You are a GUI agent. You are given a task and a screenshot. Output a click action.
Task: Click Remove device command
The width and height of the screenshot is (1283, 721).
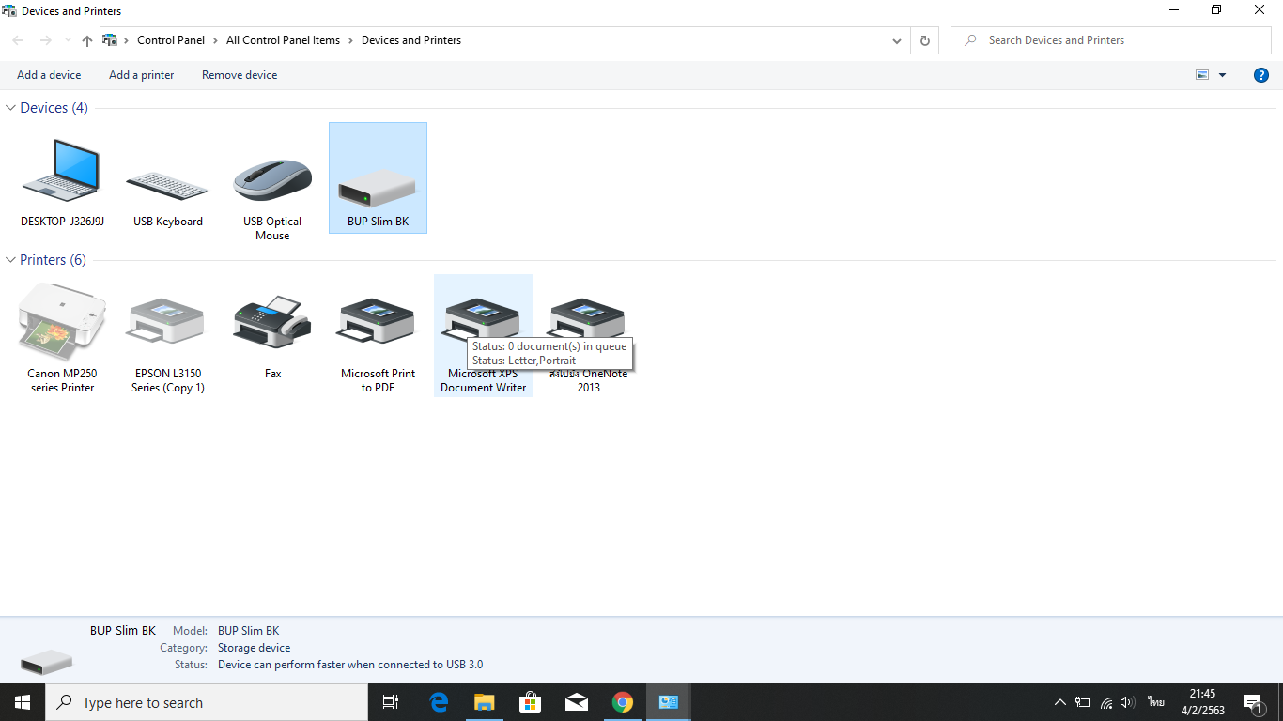[x=240, y=75]
